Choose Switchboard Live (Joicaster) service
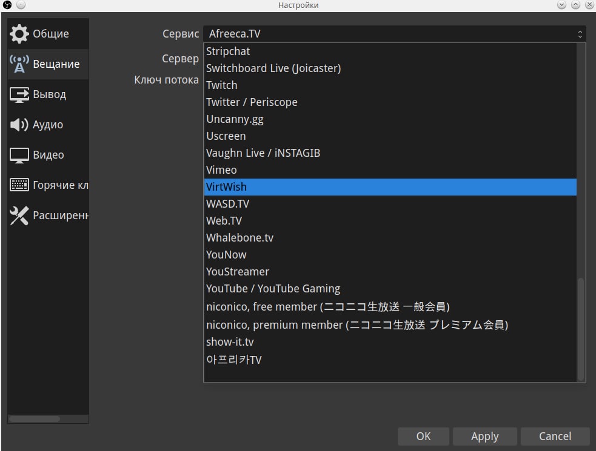This screenshot has width=596, height=451. point(390,68)
